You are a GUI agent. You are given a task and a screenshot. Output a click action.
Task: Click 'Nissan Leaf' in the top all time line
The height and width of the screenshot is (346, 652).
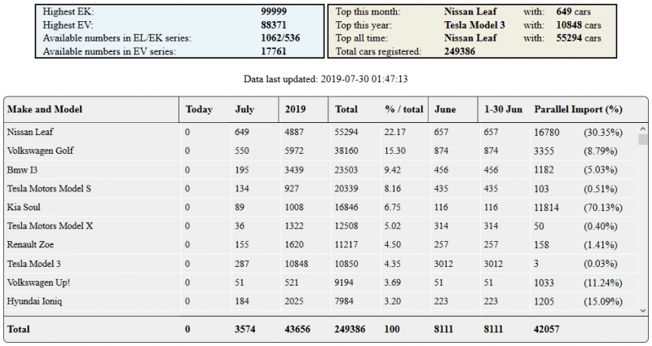[470, 38]
